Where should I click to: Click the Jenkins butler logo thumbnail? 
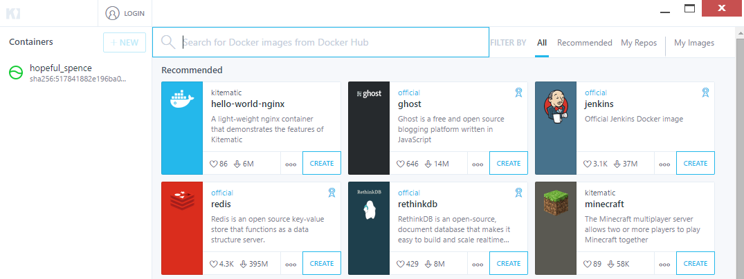556,128
